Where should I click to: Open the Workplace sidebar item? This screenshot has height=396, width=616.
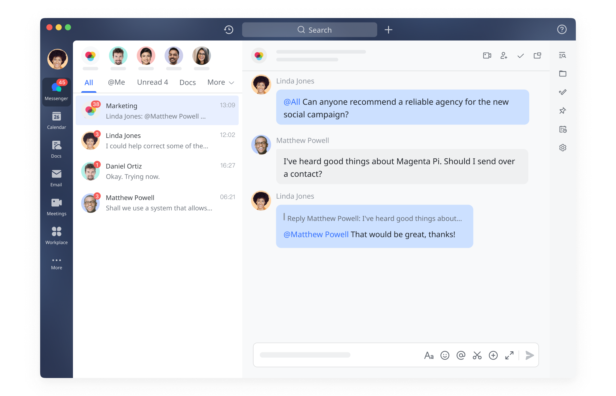(56, 236)
